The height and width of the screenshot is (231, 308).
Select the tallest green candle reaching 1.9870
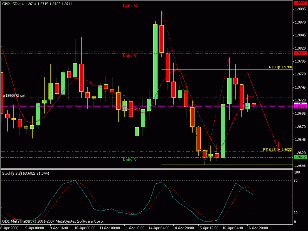pos(155,62)
